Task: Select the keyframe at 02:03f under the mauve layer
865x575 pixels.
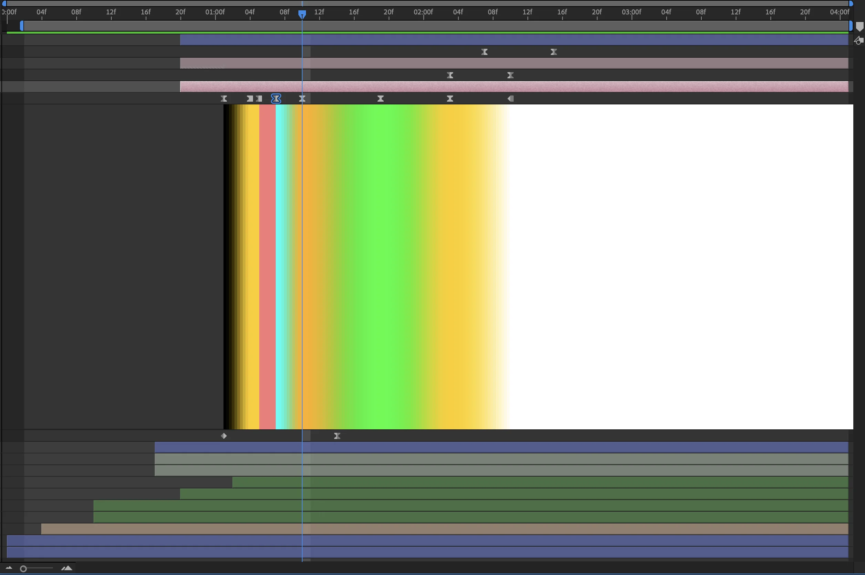Action: [450, 76]
